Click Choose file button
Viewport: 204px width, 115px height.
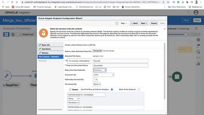pos(98,51)
